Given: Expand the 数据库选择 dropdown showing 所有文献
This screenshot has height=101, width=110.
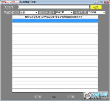Looking at the screenshot, I should (x=64, y=12).
